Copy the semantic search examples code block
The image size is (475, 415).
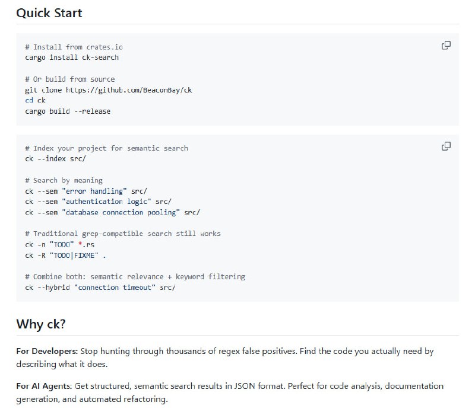(446, 146)
